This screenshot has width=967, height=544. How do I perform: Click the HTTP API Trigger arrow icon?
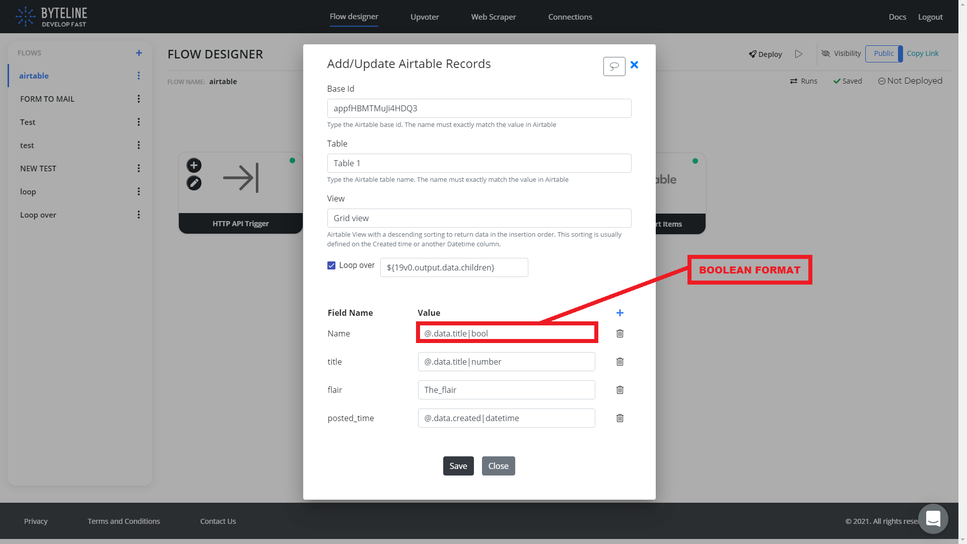pos(241,178)
